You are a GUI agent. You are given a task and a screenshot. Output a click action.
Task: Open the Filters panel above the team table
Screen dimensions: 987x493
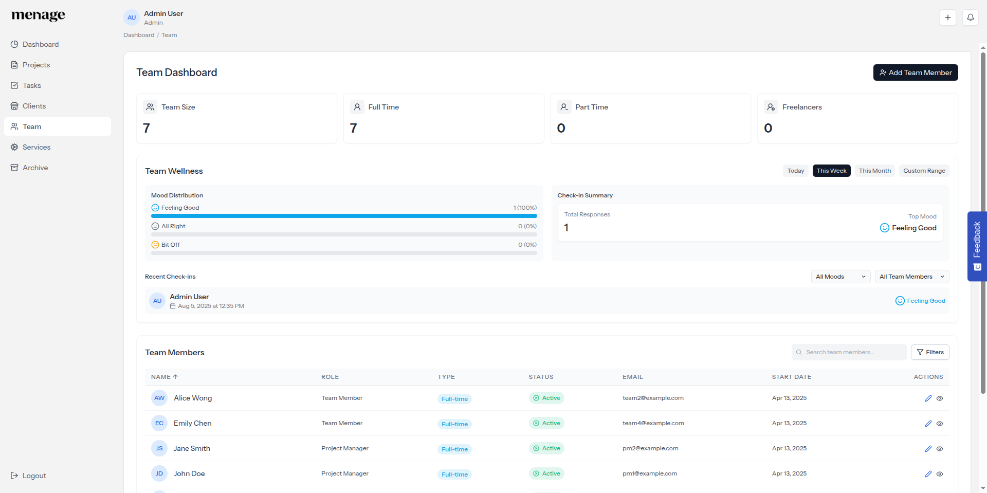[930, 352]
